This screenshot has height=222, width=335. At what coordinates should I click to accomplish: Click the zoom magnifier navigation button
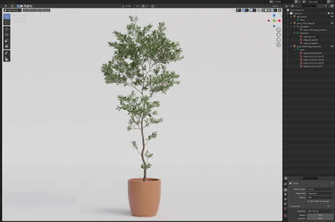pos(279,29)
